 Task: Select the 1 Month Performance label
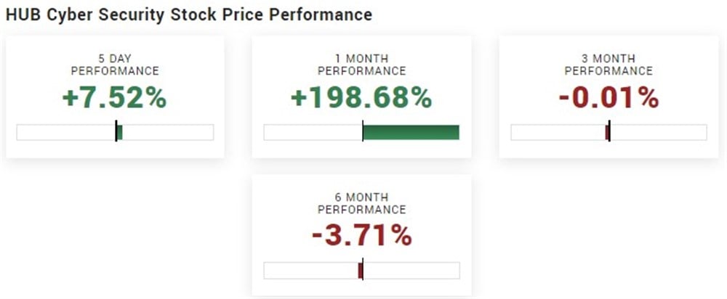(361, 65)
